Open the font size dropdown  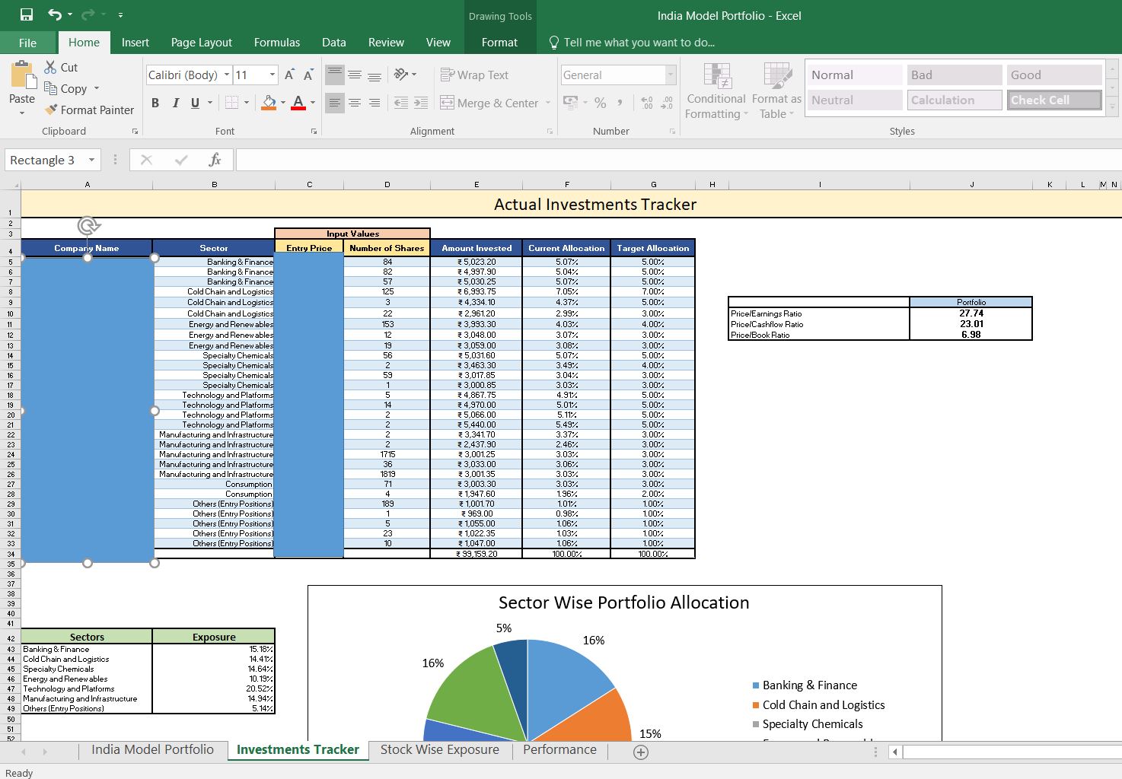[x=272, y=75]
